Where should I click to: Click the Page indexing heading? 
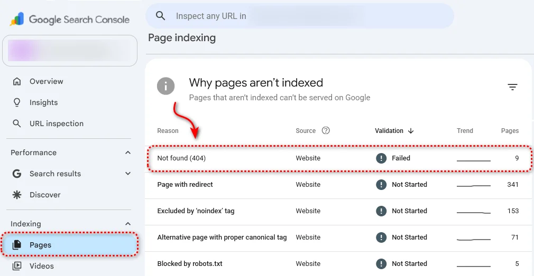pyautogui.click(x=182, y=37)
